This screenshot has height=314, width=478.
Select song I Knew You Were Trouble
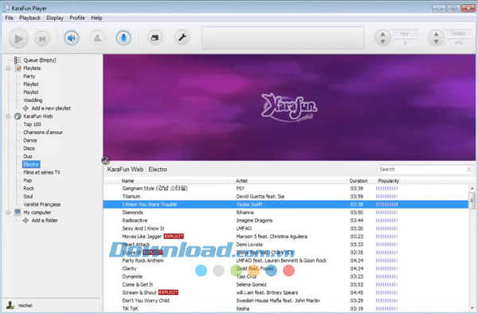tap(286, 205)
